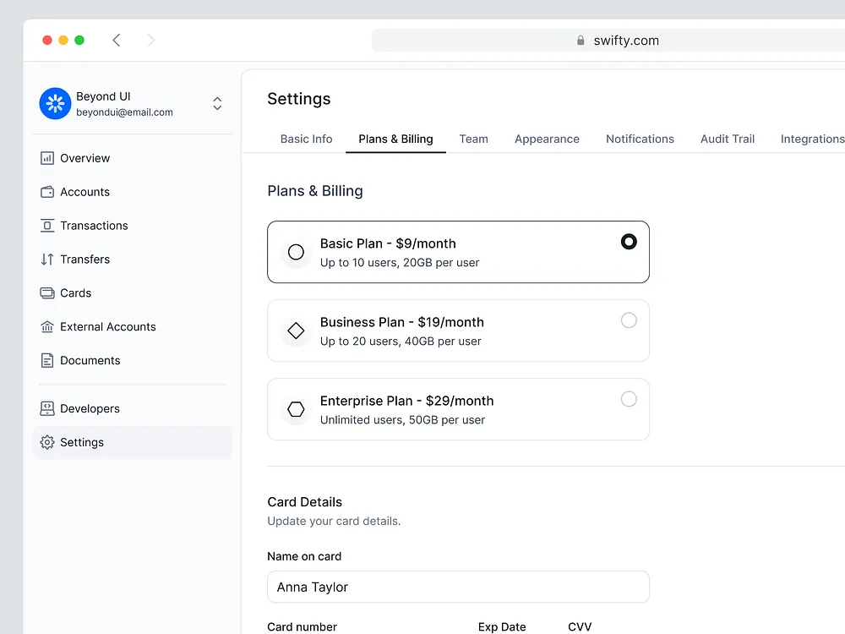Select the Basic Plan radio button
Screen dimensions: 845x634
(629, 241)
